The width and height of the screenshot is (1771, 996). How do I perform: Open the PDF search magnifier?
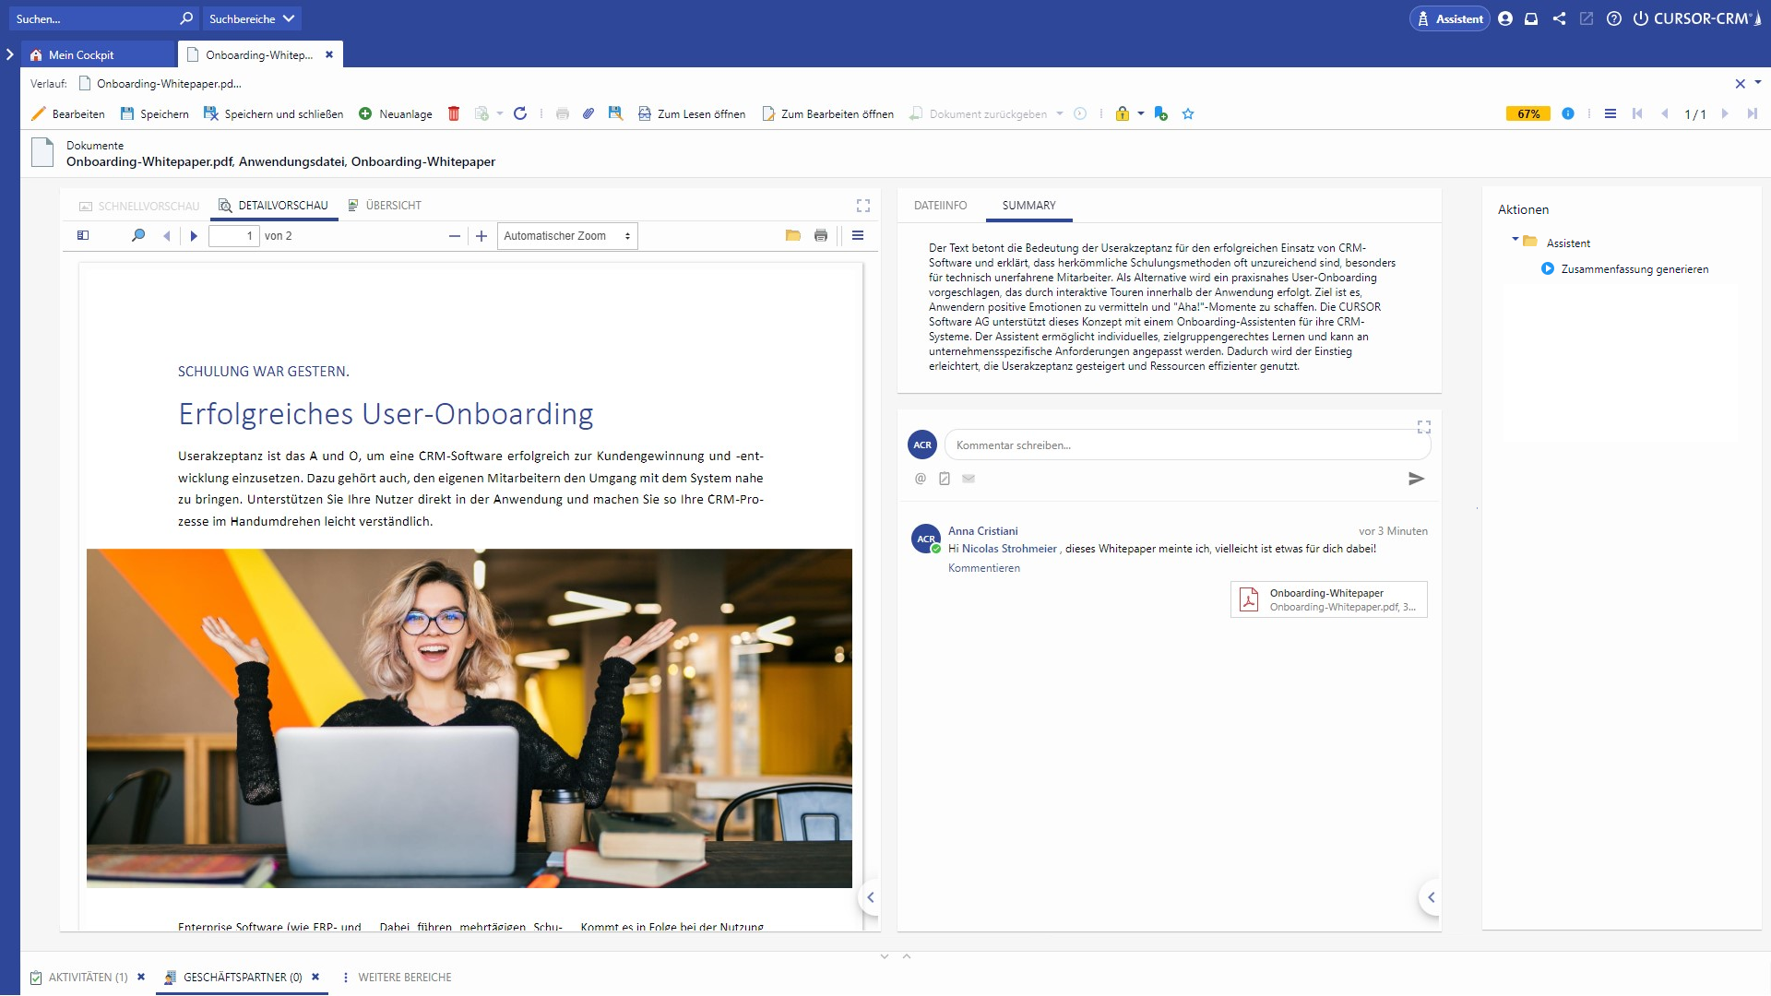click(138, 236)
